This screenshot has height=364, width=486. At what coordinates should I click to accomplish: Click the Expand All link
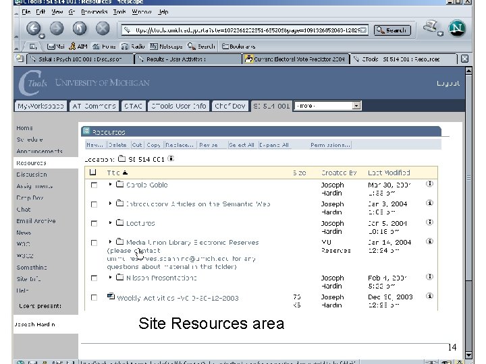(274, 145)
